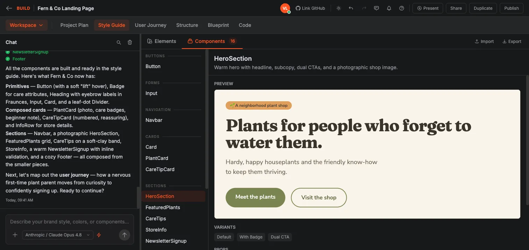
Task: Toggle the lightning bolt fast mode icon
Action: coord(99,235)
